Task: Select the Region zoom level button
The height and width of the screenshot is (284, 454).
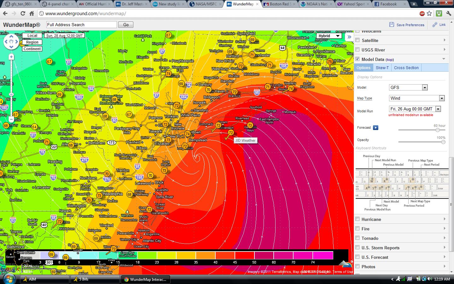Action: click(x=32, y=42)
